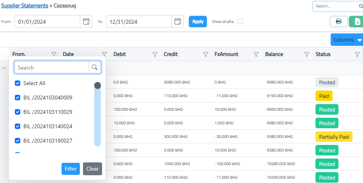Image resolution: width=363 pixels, height=183 pixels.
Task: Toggle the Show Drafts checkbox
Action: pos(240,21)
